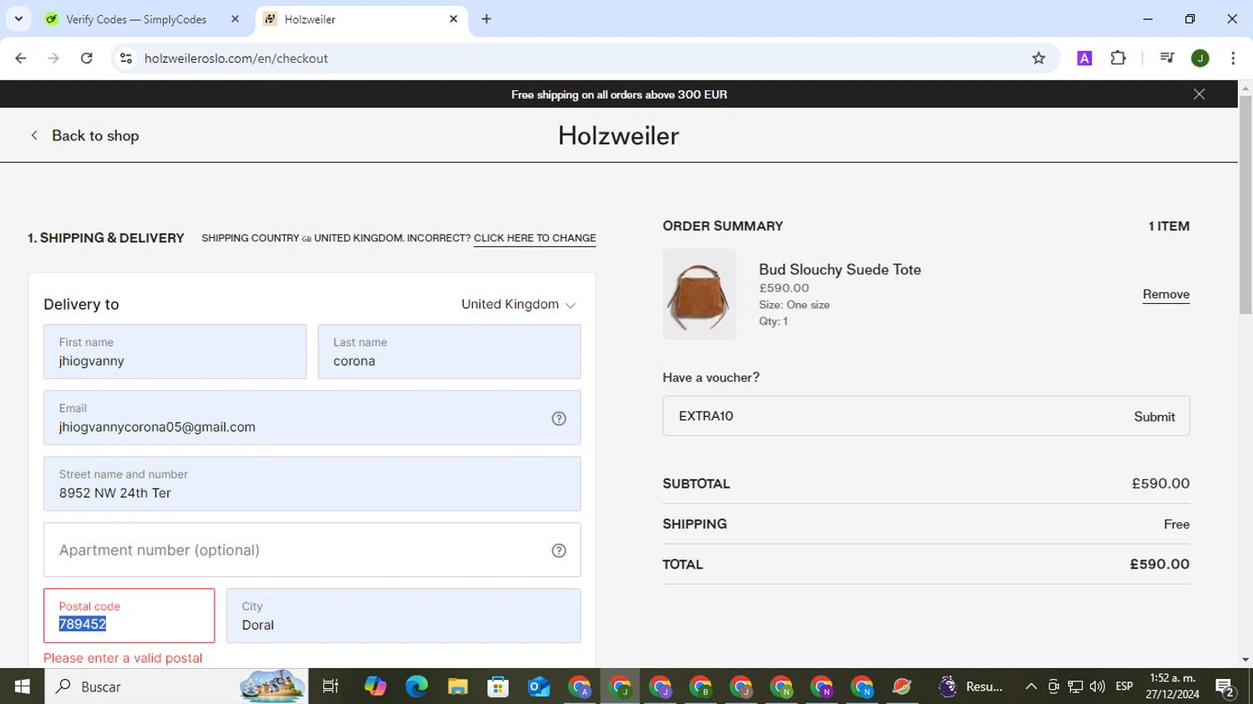This screenshot has height=704, width=1253.
Task: Open Chrome three-dot menu
Action: 1233,58
